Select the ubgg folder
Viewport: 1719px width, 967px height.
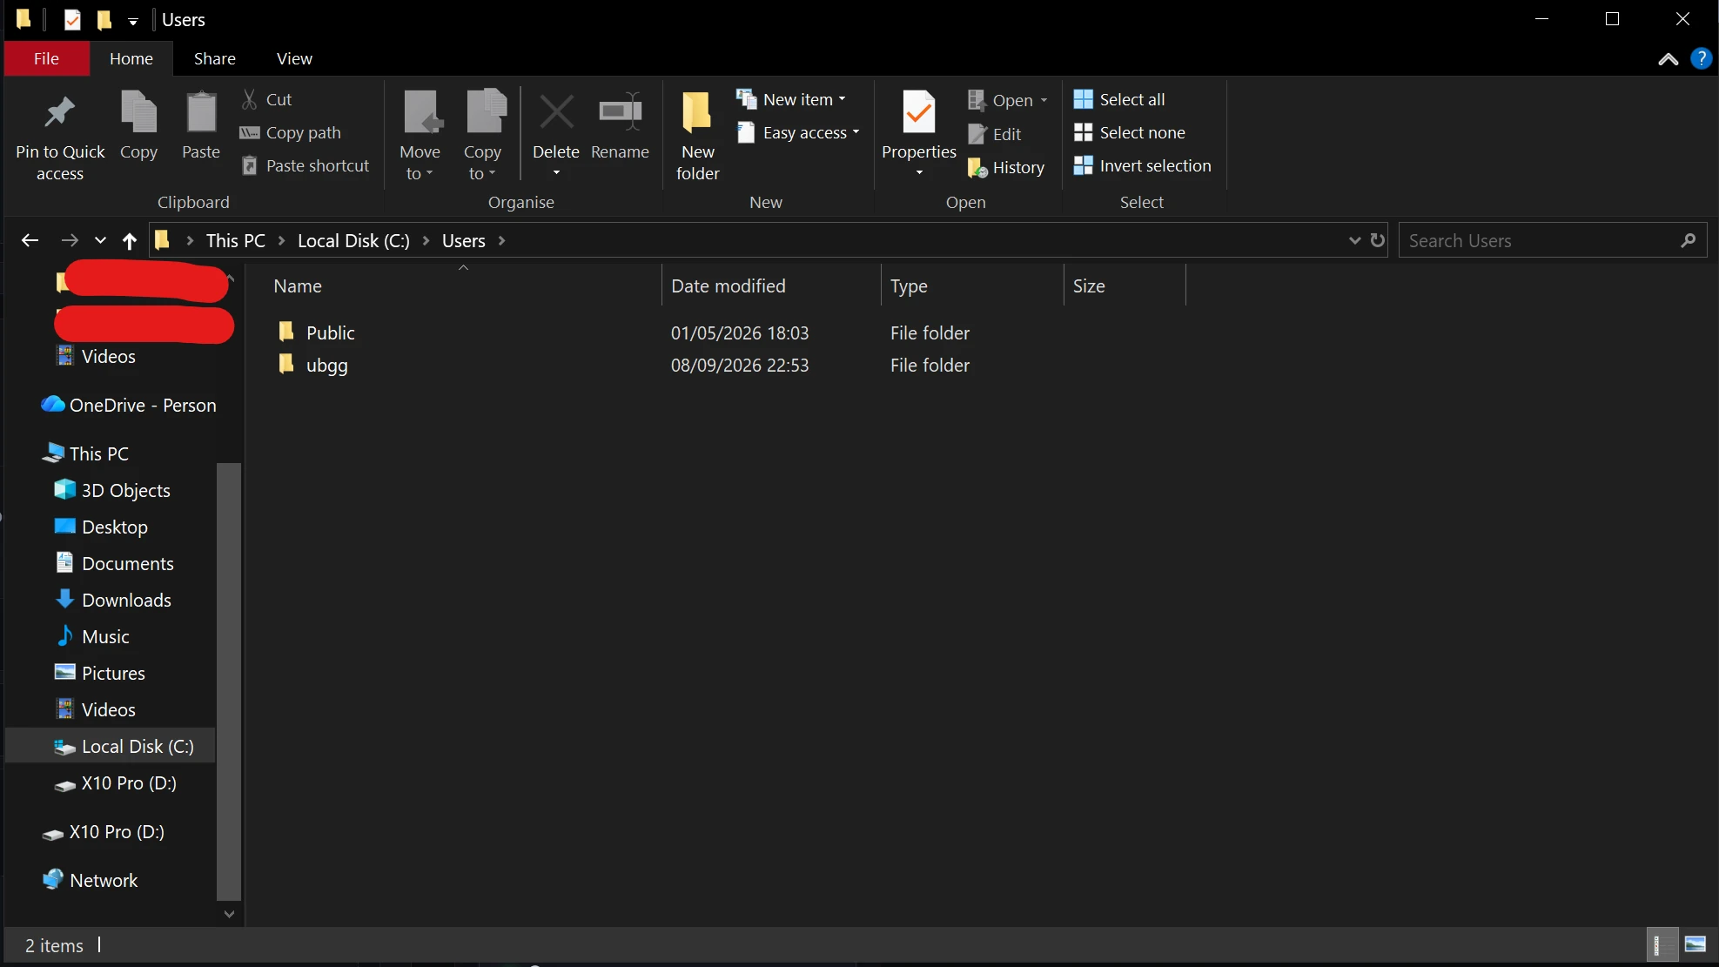(326, 365)
